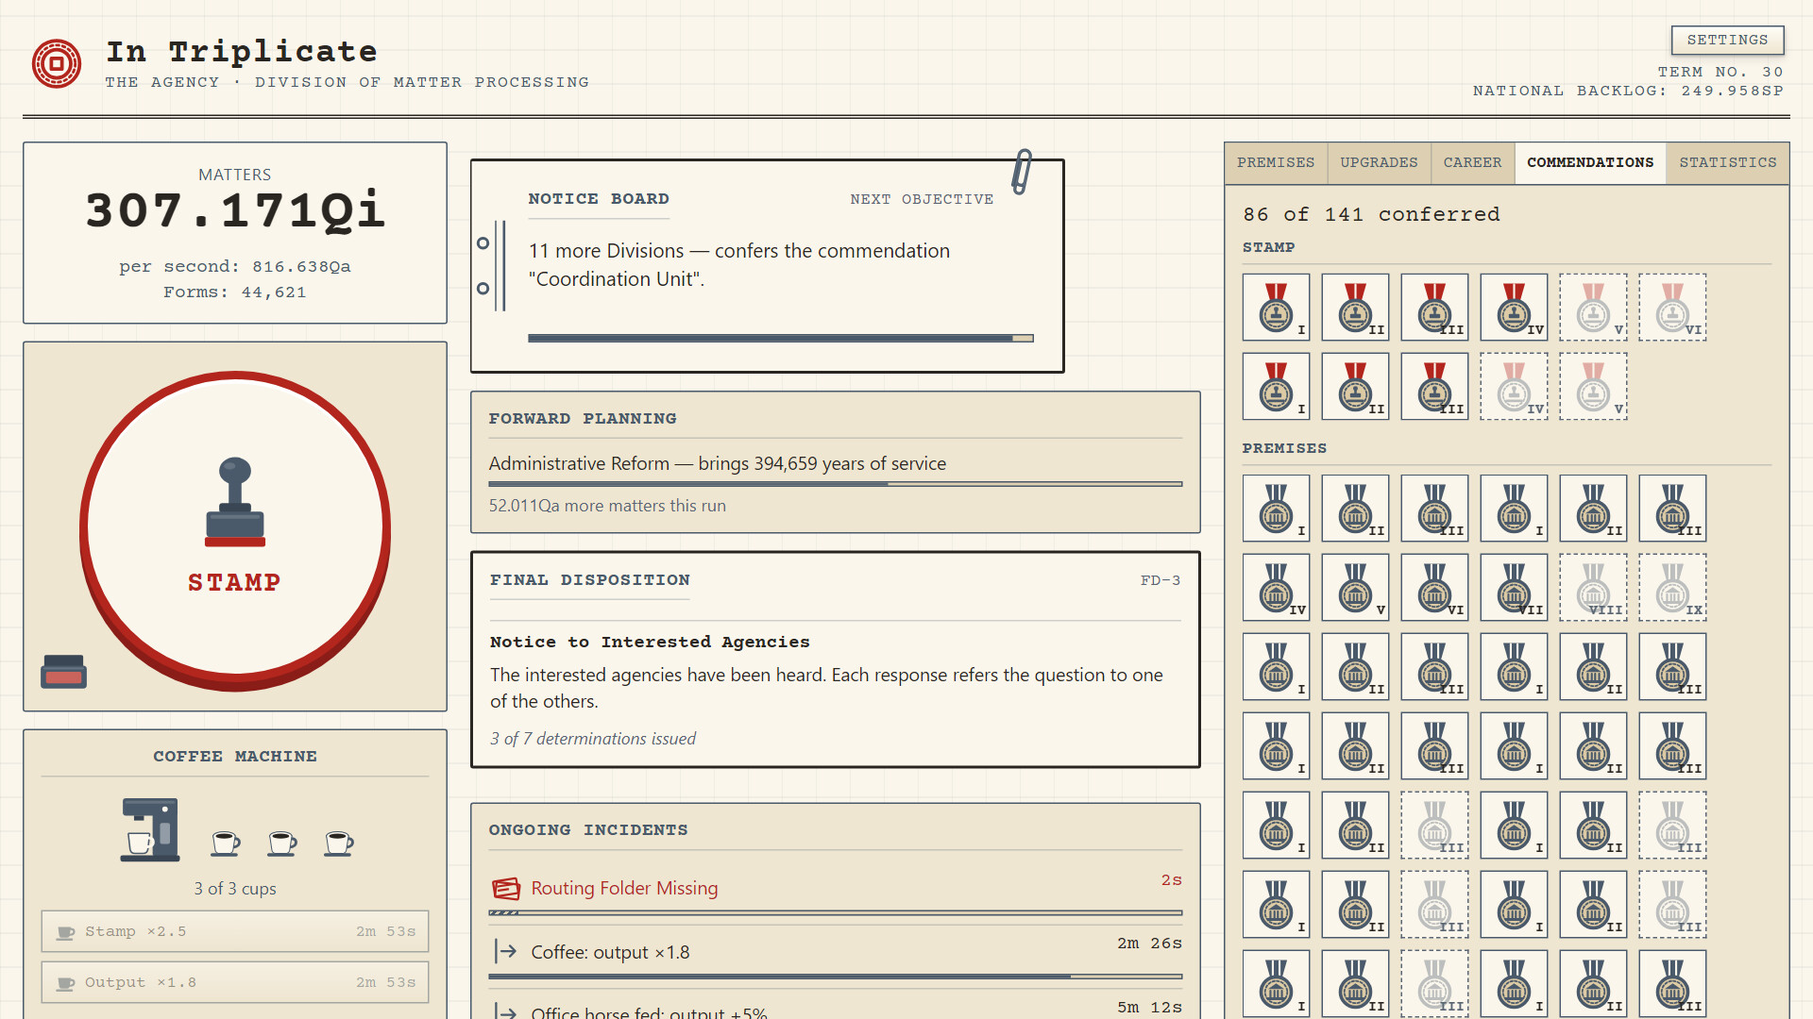Open the STATISTICS tab
Image resolution: width=1813 pixels, height=1019 pixels.
click(1727, 162)
